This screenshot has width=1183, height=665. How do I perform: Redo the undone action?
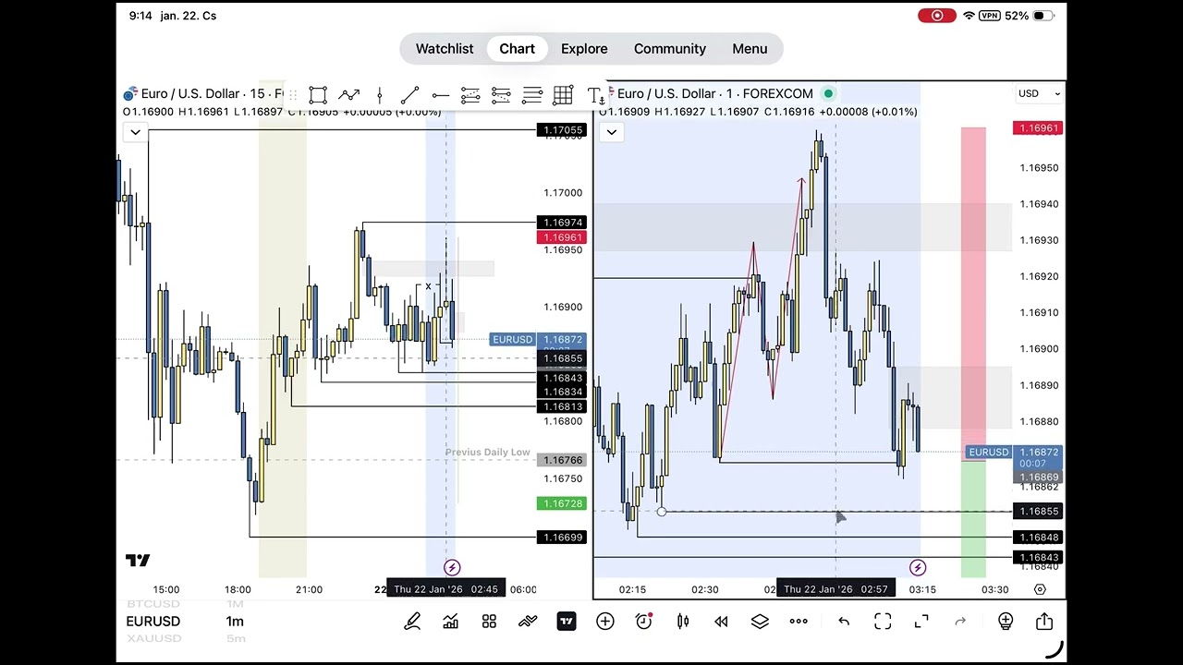point(960,622)
